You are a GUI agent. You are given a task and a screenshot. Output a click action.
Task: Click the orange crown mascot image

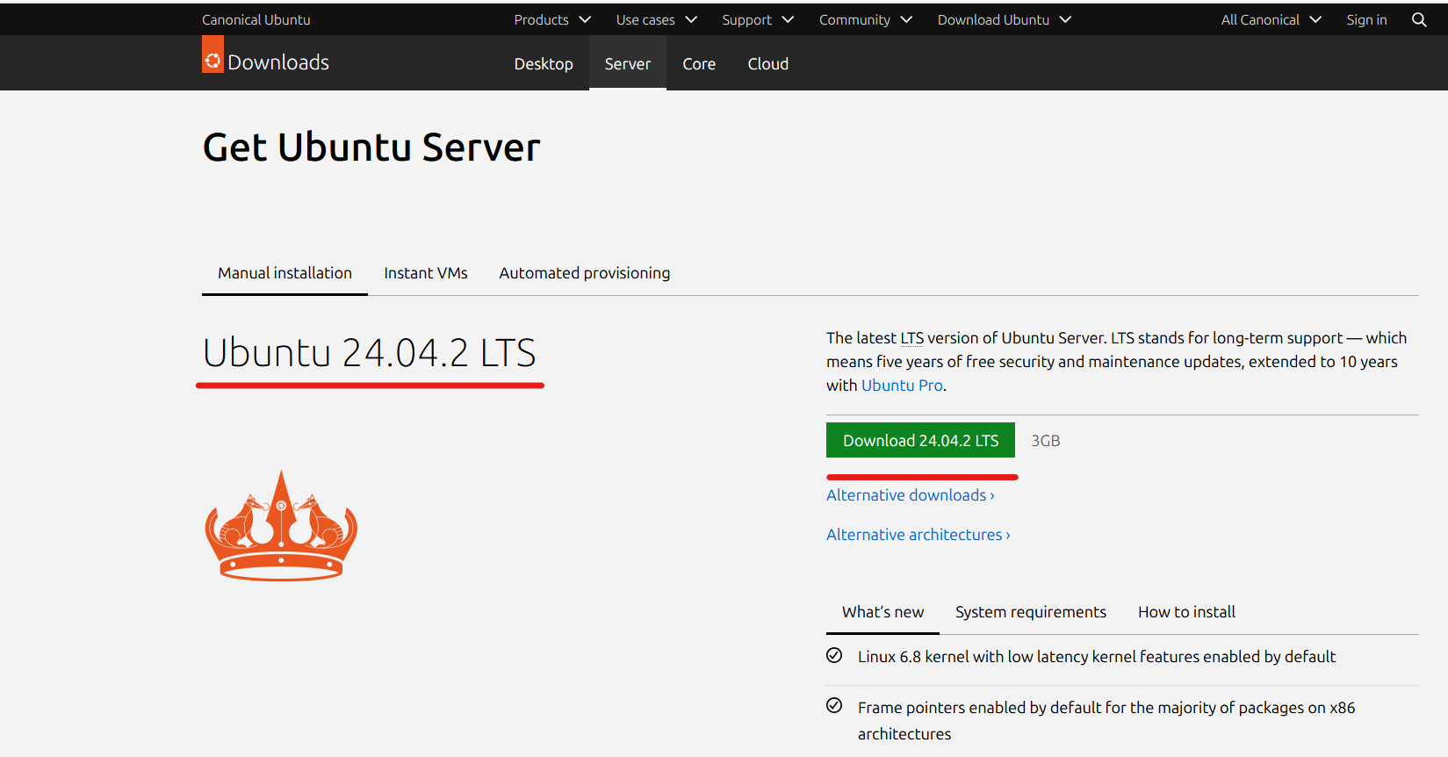coord(281,525)
